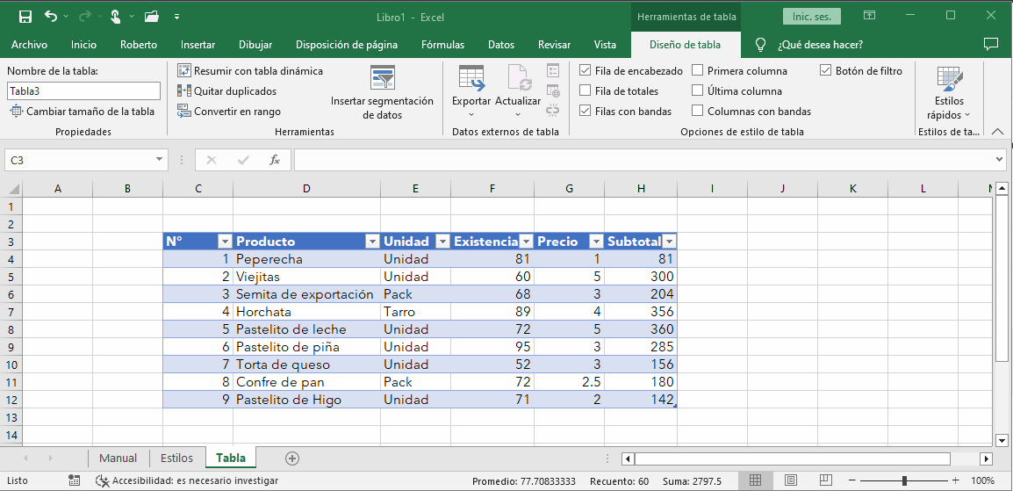Click the open in browser icon in Datos externos
The image size is (1013, 491).
click(552, 90)
